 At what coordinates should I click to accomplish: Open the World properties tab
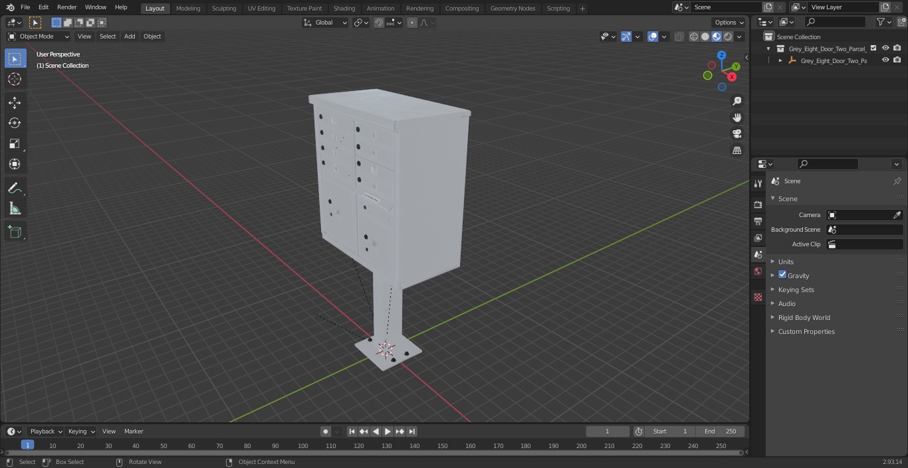pyautogui.click(x=758, y=271)
